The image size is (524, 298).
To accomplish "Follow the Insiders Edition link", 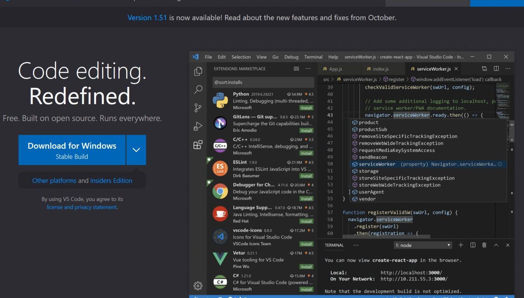I will (111, 180).
